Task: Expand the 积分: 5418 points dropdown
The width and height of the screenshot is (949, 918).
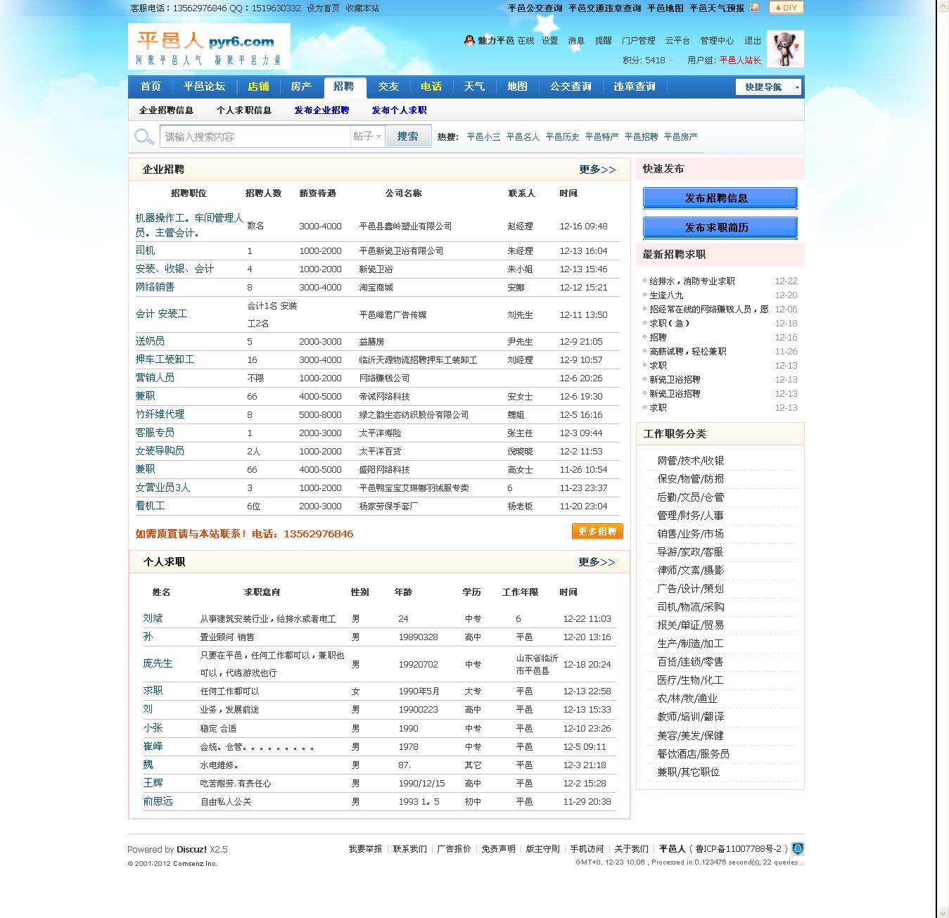Action: pyautogui.click(x=648, y=60)
